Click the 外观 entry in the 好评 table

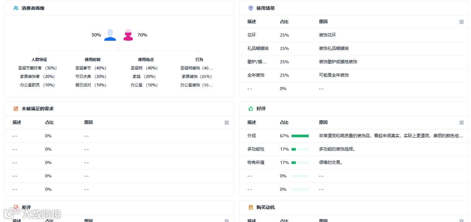click(x=251, y=136)
